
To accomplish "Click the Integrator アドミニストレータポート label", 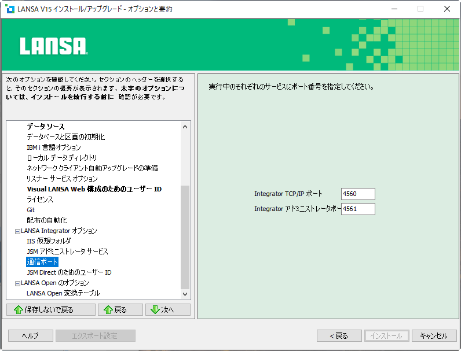I will tap(297, 209).
